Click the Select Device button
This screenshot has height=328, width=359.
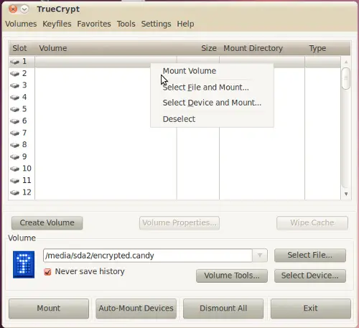310,276
